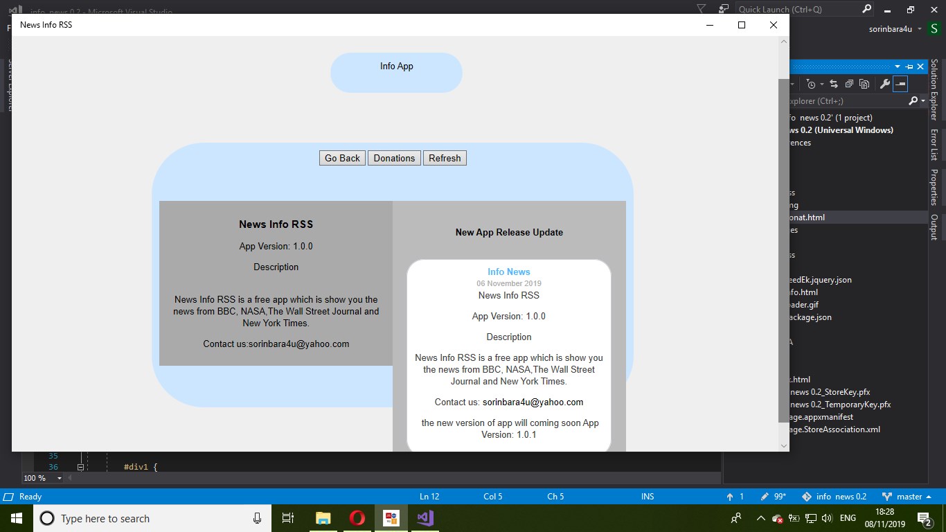This screenshot has height=532, width=946.
Task: Click the Pending Changes Filter clock icon
Action: 812,84
